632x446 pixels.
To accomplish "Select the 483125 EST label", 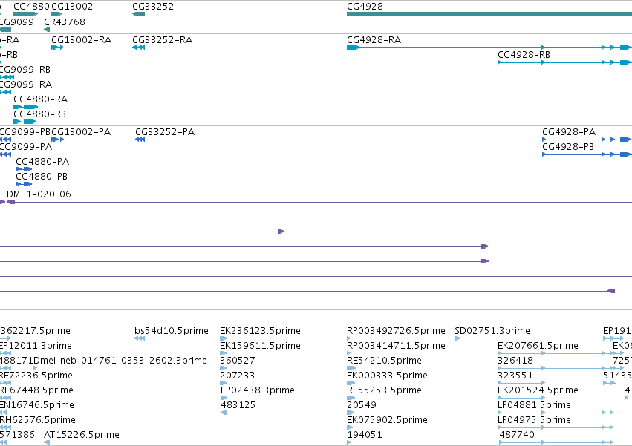I will [238, 405].
